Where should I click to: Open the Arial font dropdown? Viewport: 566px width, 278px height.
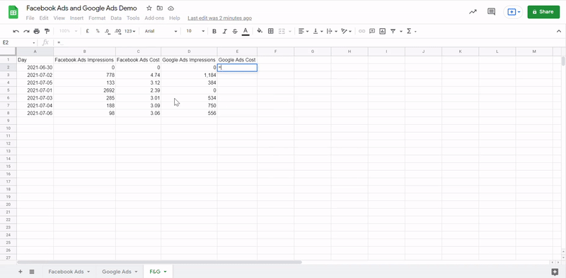[161, 31]
